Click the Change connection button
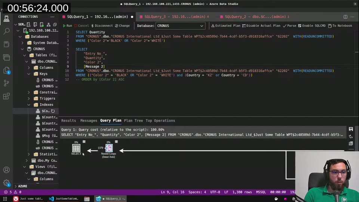Viewport: 359px width, 202px height. 122,26
